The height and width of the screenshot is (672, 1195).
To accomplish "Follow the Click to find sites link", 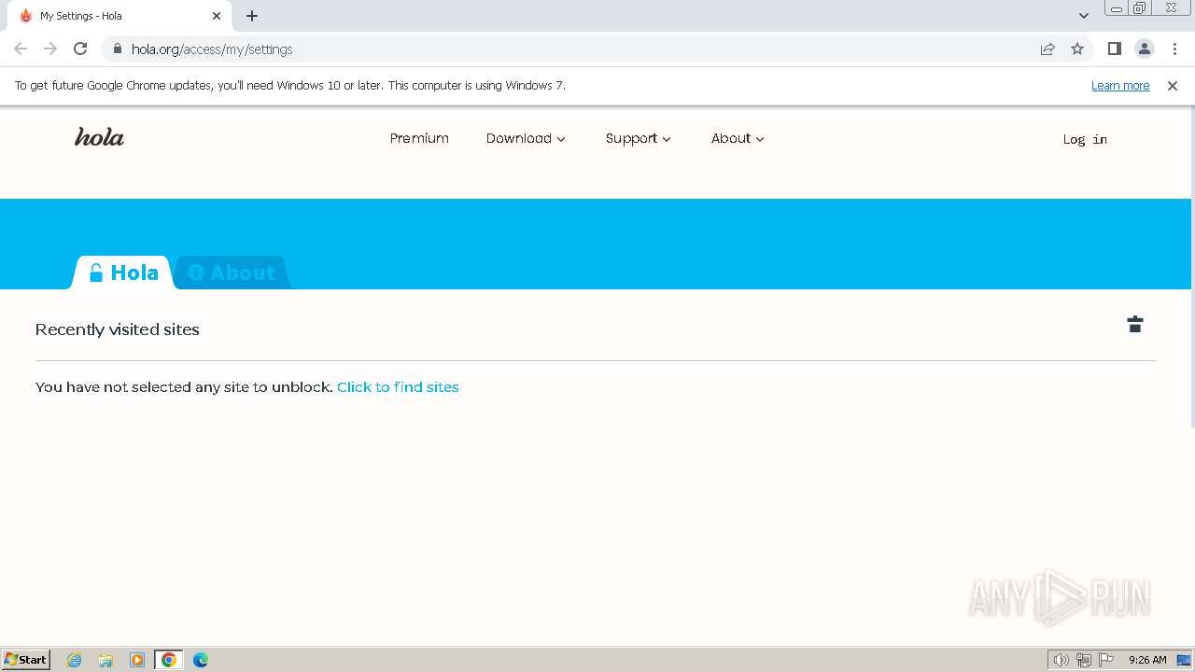I will tap(398, 387).
